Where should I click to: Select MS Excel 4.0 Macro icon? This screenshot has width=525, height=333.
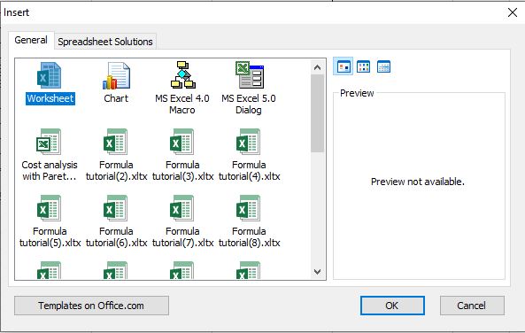click(x=182, y=75)
